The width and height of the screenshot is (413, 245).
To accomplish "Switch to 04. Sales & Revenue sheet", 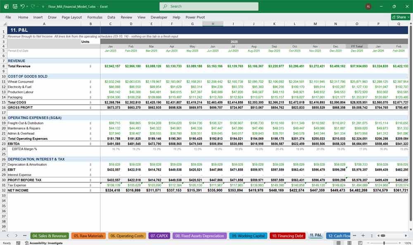I will coord(50,236).
